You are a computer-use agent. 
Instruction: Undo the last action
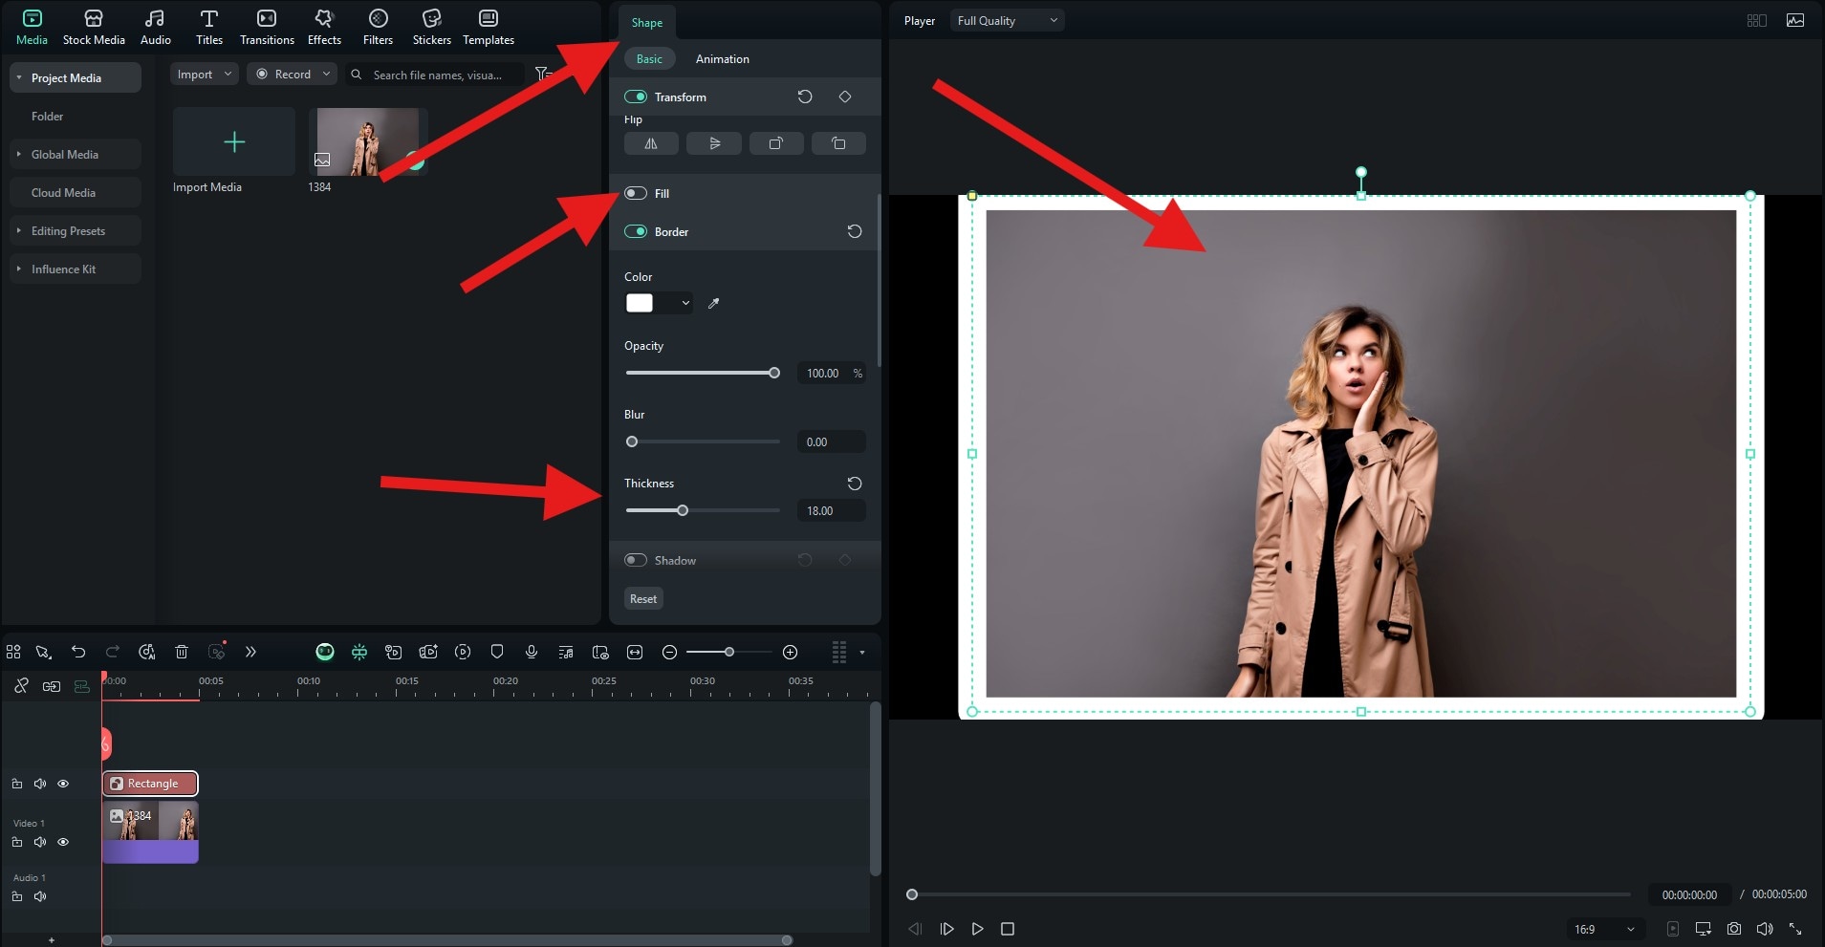(x=78, y=653)
